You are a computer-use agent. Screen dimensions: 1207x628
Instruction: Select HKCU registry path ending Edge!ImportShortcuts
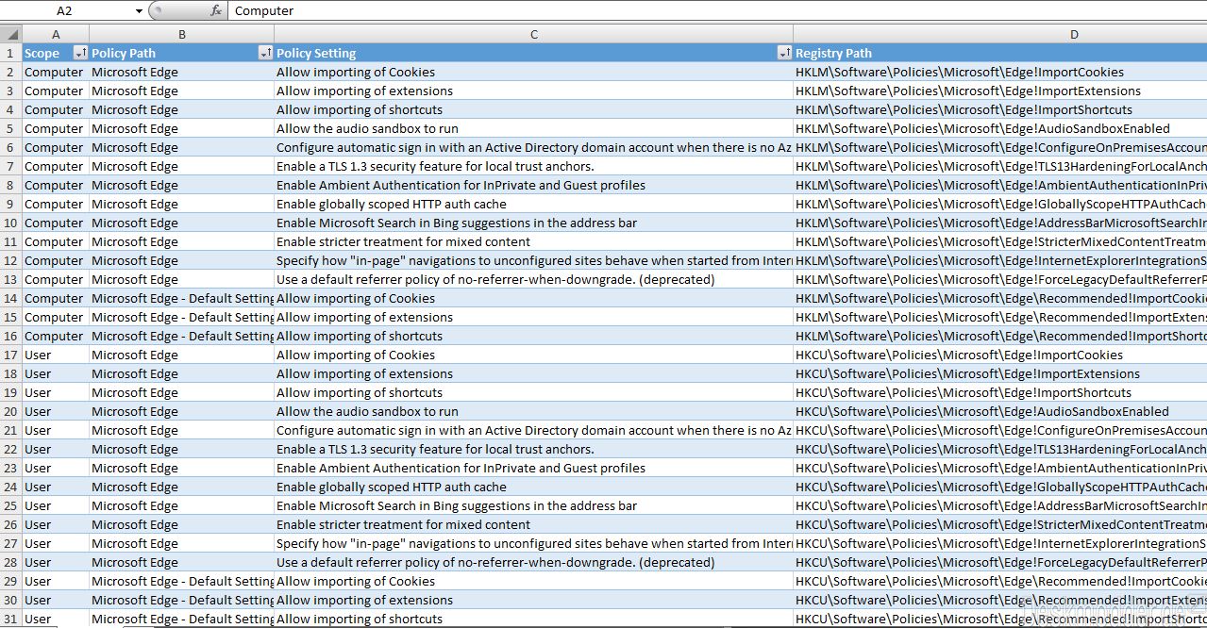pyautogui.click(x=1000, y=392)
